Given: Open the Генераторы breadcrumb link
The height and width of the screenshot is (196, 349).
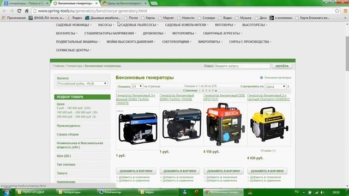Looking at the screenshot, I should (x=74, y=66).
